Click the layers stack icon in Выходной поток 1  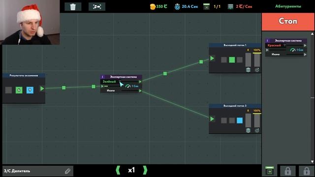248,70
